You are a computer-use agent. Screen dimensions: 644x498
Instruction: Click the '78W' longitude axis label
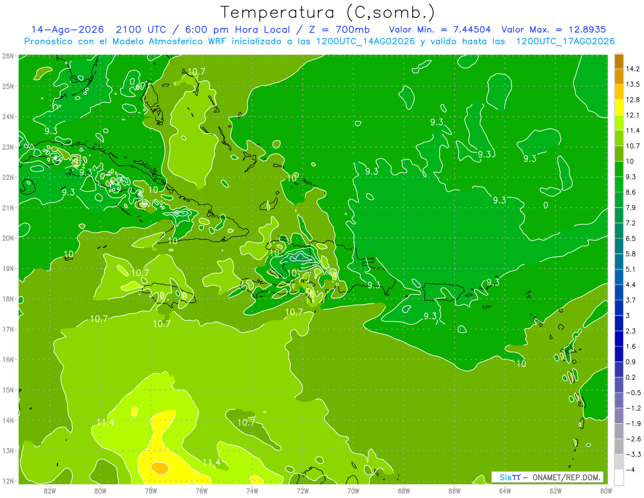[151, 491]
